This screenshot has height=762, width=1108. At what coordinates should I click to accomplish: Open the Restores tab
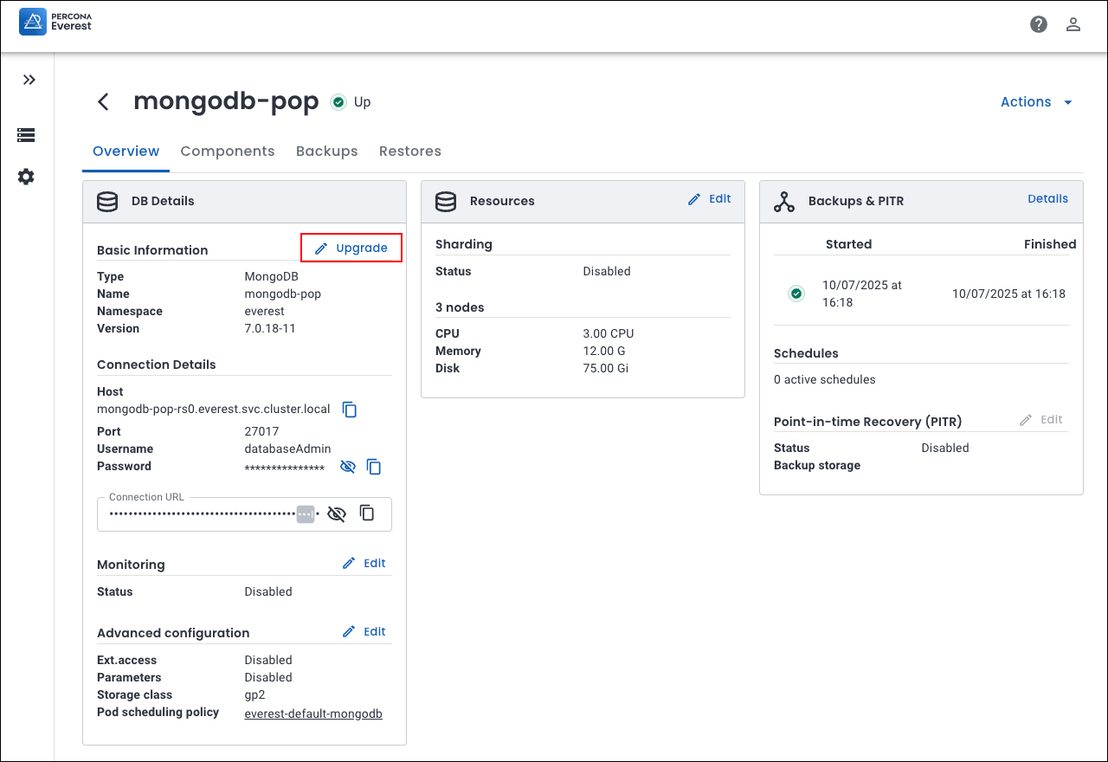pos(410,152)
